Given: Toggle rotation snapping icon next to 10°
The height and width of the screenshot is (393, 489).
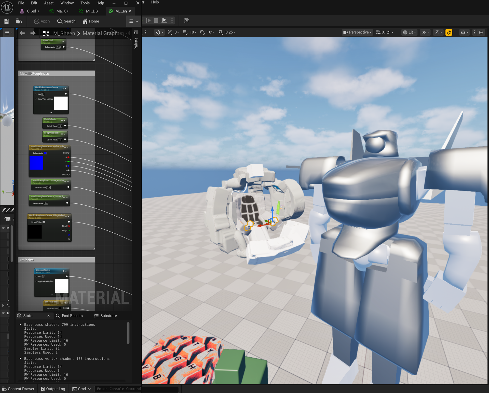Looking at the screenshot, I should coord(202,32).
